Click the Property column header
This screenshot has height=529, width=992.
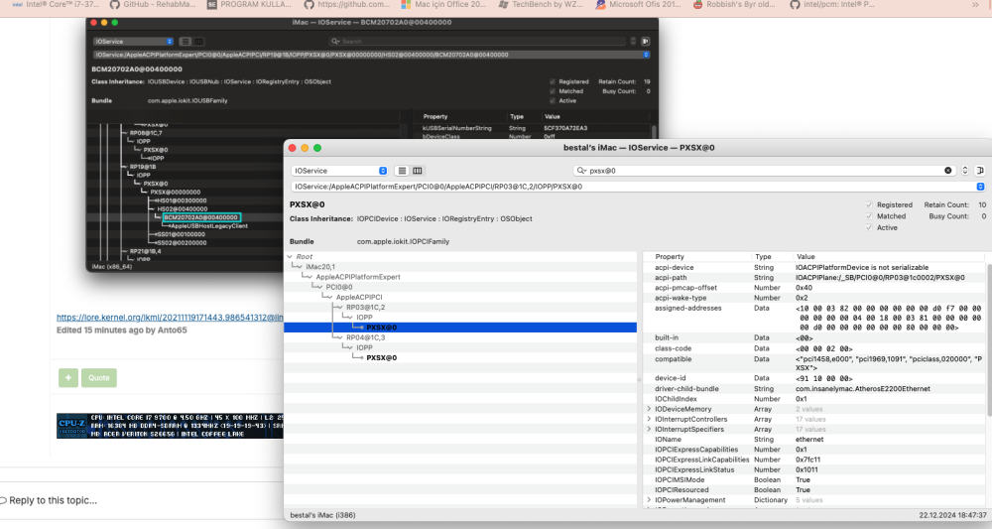click(x=670, y=257)
